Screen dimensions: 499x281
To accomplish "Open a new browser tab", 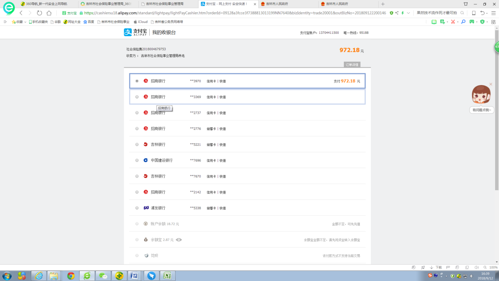I will 383,4.
